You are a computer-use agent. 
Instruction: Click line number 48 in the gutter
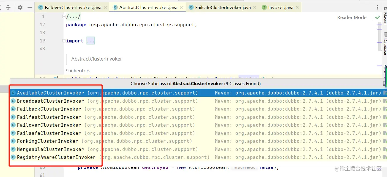(42, 49)
